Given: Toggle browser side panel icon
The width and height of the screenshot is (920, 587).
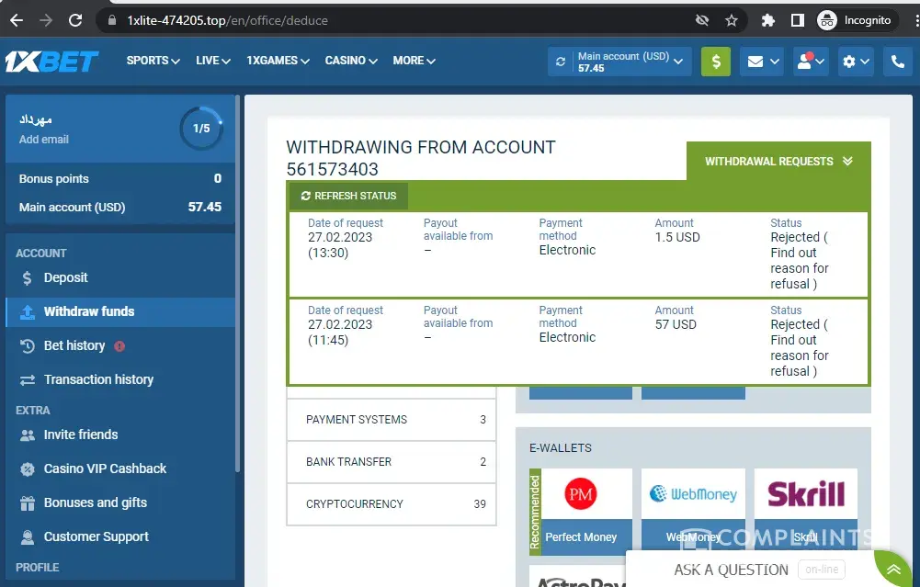Looking at the screenshot, I should tap(798, 20).
